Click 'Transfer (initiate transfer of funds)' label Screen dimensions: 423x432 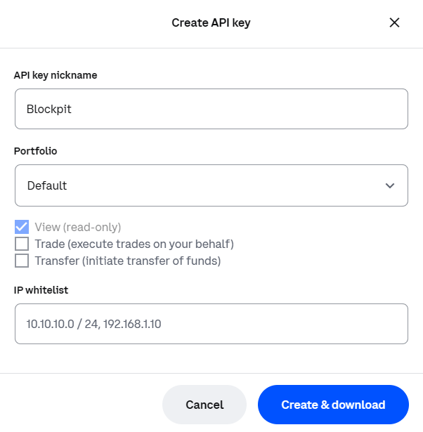click(128, 261)
